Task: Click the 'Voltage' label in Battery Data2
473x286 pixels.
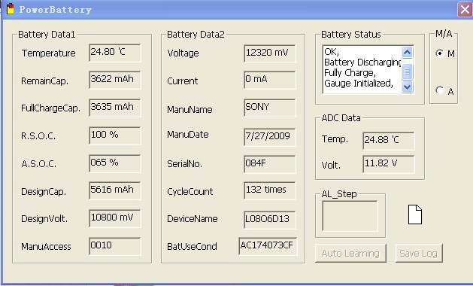Action: pyautogui.click(x=183, y=53)
